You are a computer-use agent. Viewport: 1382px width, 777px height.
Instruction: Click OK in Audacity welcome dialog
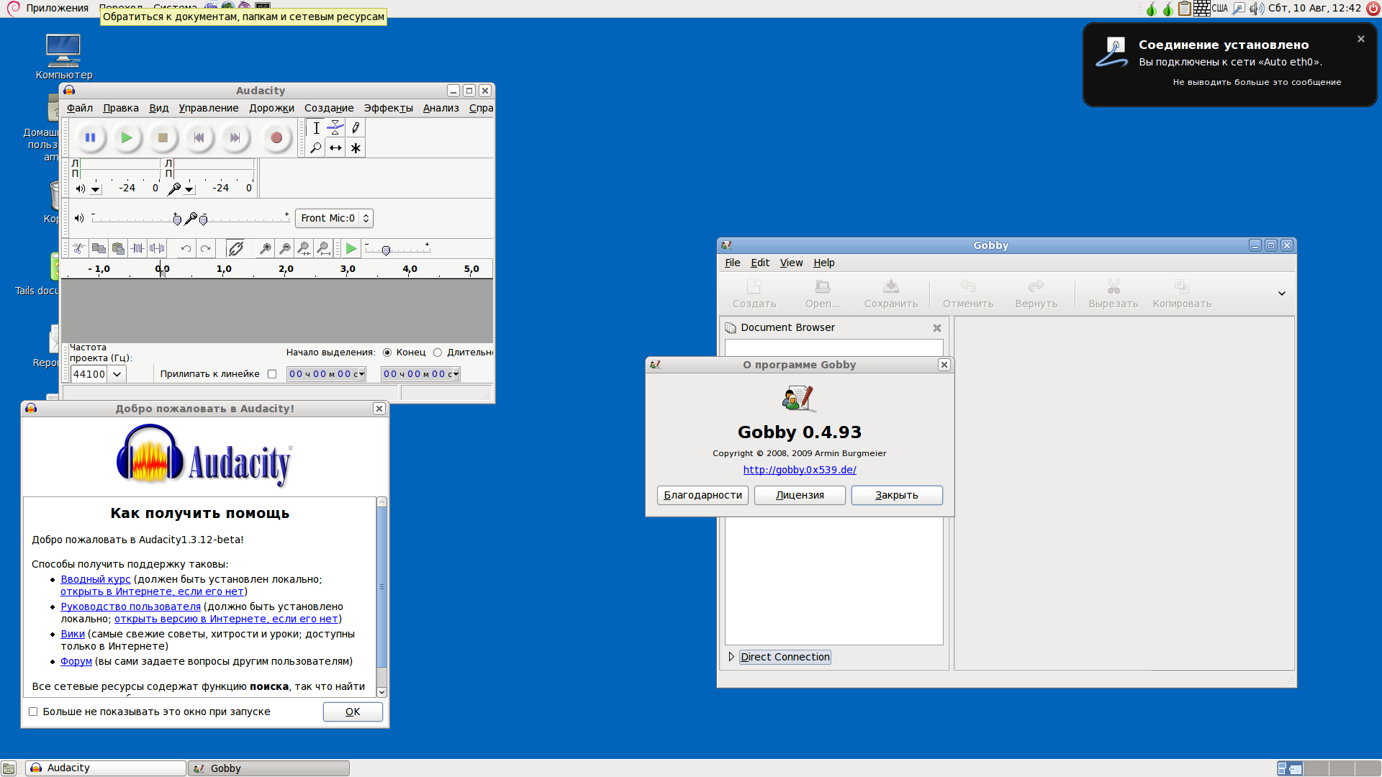click(x=353, y=712)
